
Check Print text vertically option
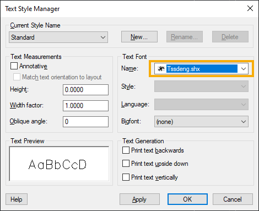(x=126, y=177)
